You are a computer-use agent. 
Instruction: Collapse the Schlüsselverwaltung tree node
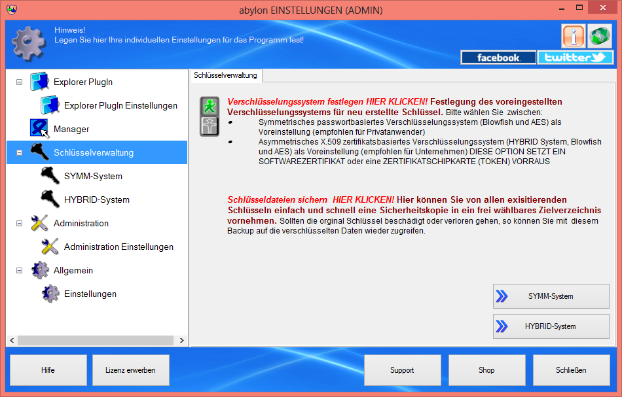coord(19,152)
